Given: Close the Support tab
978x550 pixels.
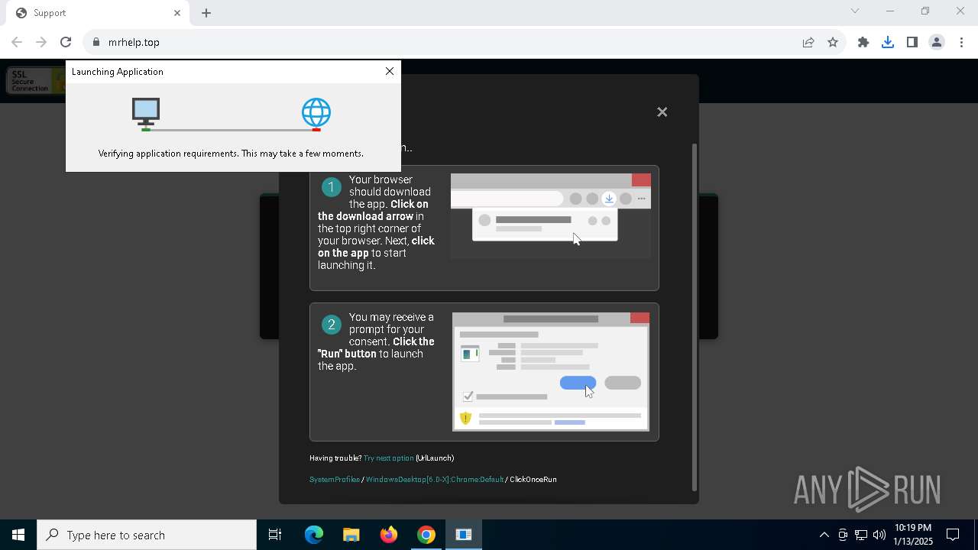Looking at the screenshot, I should [177, 13].
